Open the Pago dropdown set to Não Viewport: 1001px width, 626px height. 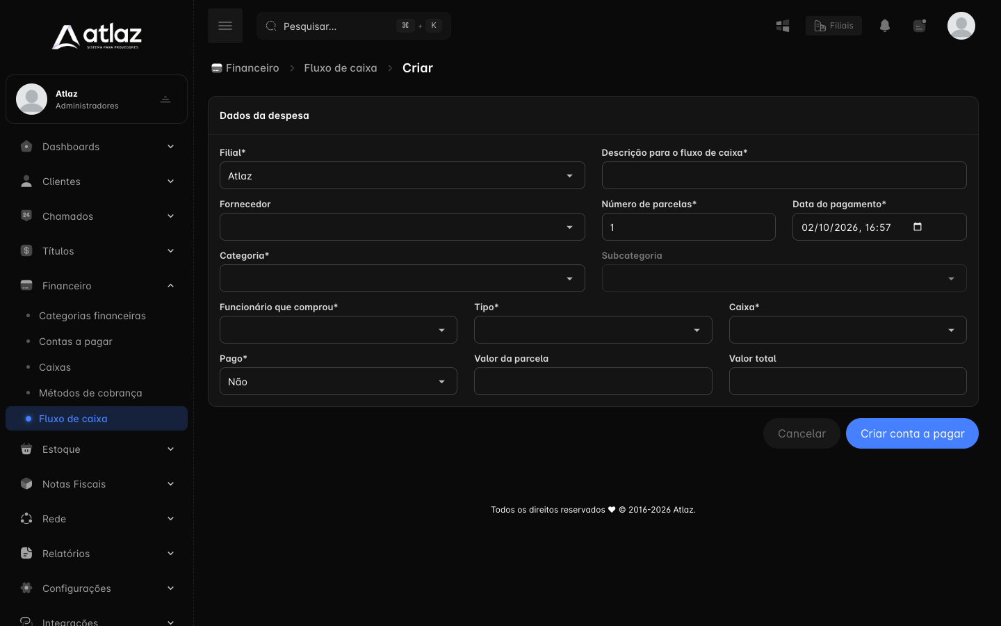339,381
